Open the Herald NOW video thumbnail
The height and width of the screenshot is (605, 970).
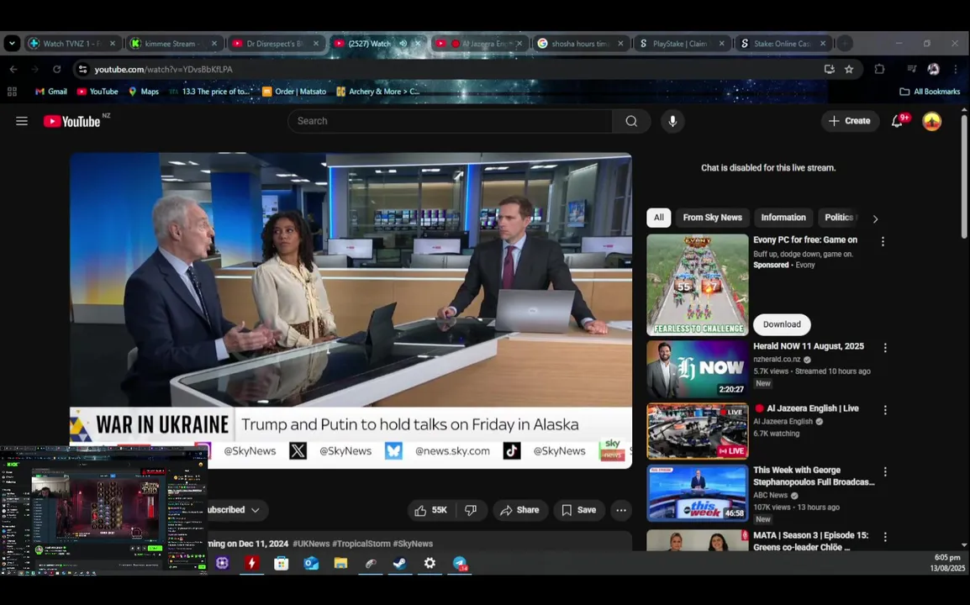pos(697,370)
